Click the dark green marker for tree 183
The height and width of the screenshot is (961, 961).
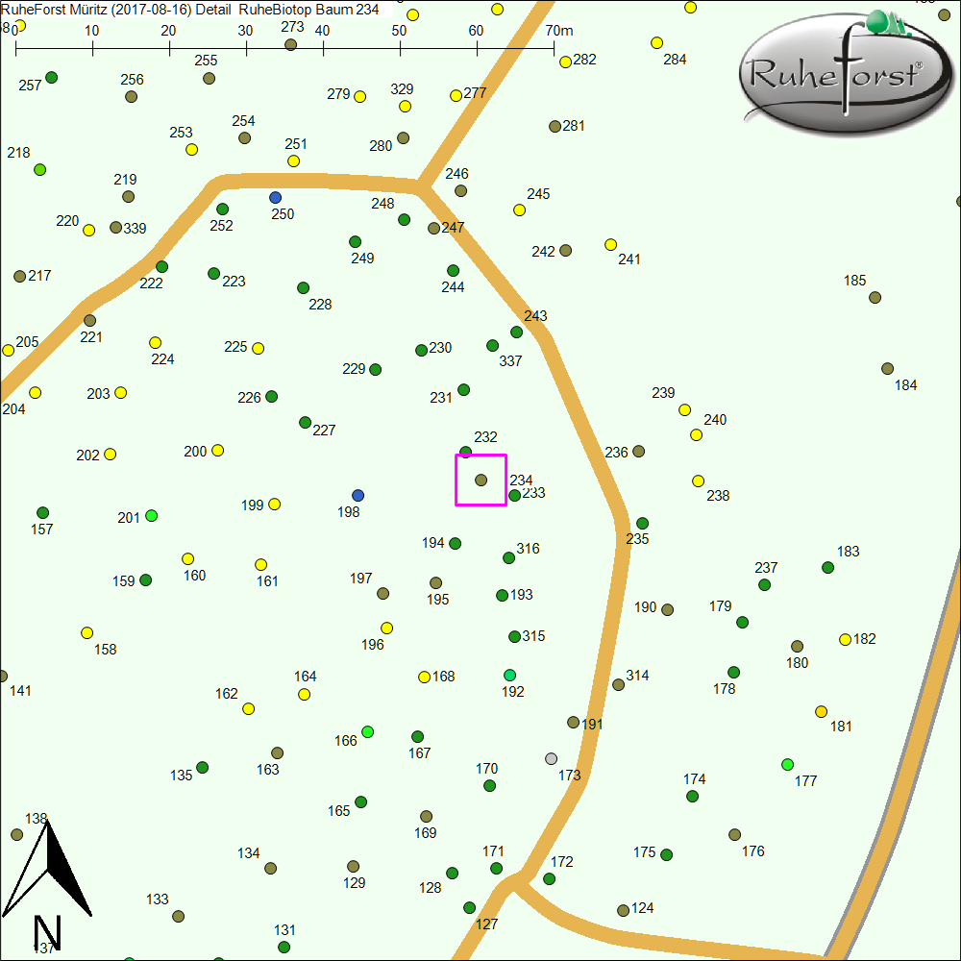point(827,567)
